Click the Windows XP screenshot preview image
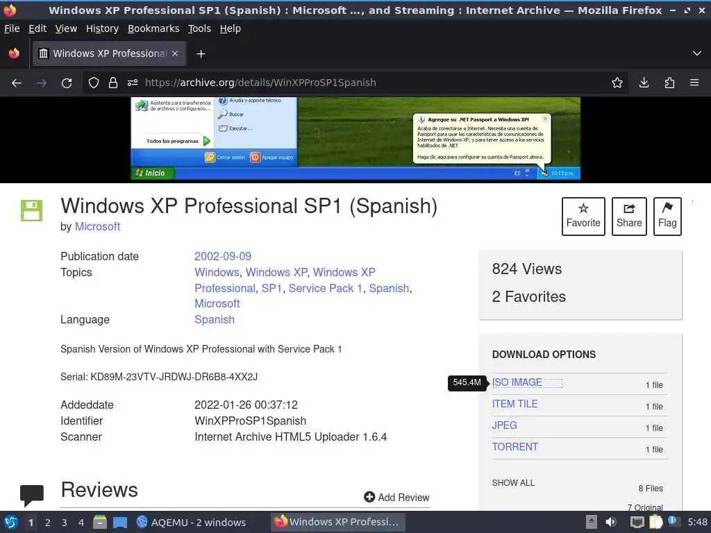The height and width of the screenshot is (533, 711). [355, 138]
